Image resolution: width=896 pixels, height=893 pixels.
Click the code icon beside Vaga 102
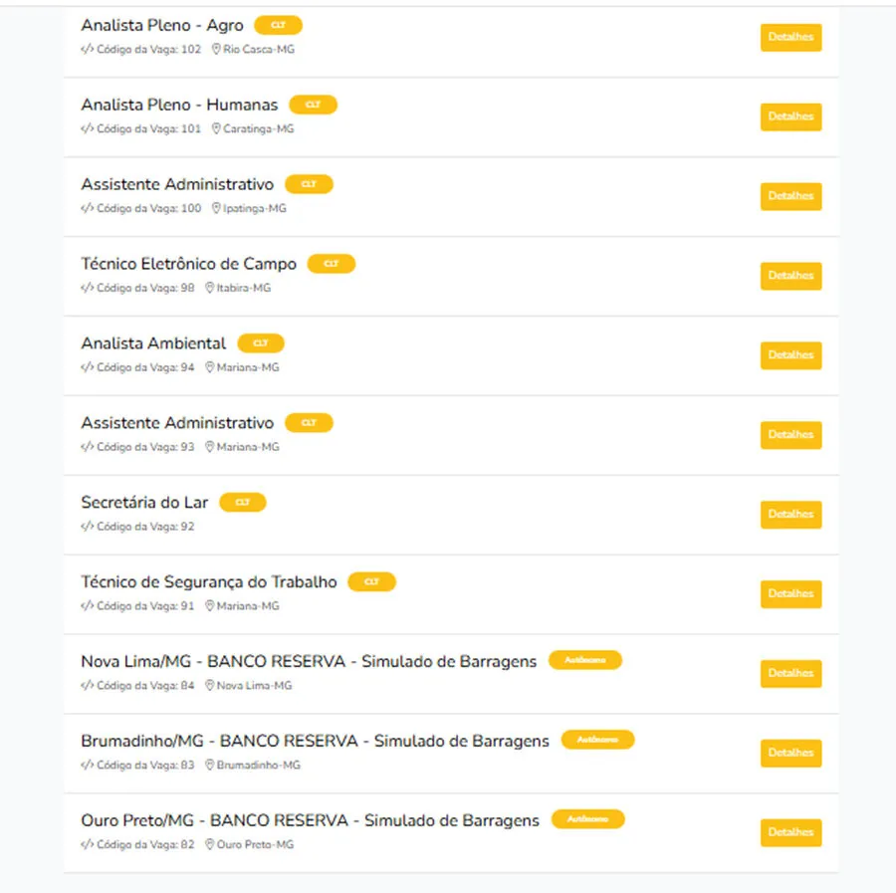tap(87, 49)
